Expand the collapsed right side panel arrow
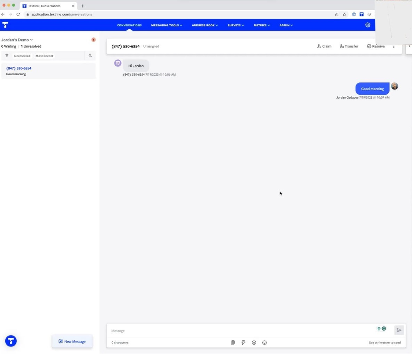Screen dimensions: 412x354 pos(409,46)
